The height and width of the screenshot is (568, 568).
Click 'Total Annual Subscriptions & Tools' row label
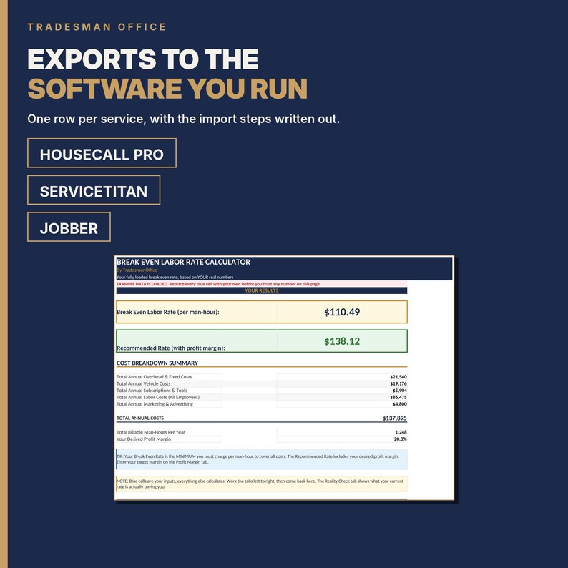coord(152,391)
